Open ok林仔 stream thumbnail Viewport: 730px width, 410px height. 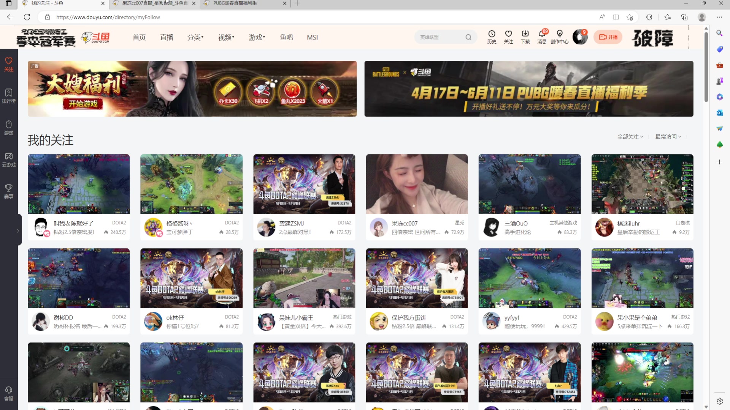pos(191,278)
